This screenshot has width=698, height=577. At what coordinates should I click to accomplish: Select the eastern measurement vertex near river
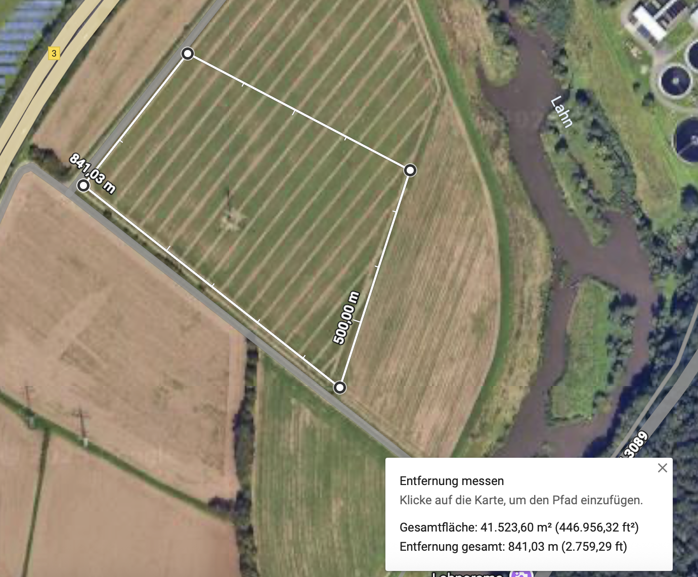(410, 170)
